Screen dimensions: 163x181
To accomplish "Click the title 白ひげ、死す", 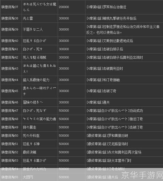I will 33,49.
